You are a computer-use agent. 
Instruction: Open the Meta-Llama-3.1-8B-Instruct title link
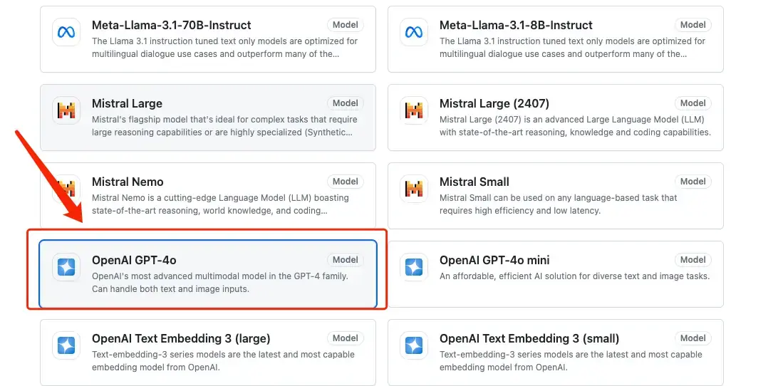[x=516, y=26]
